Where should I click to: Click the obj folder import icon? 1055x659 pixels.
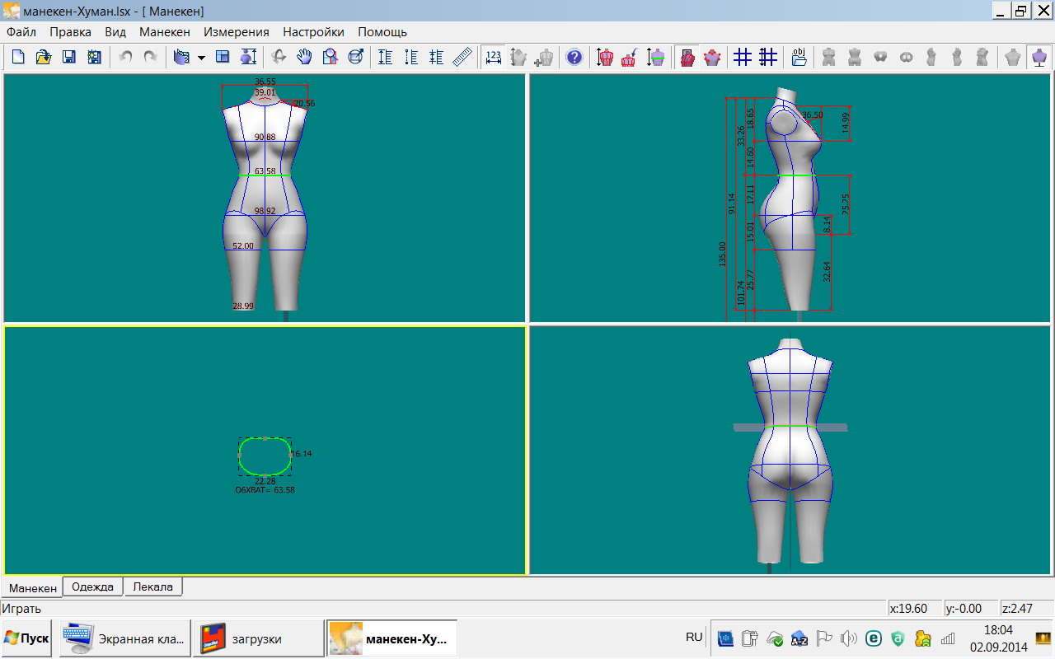click(799, 57)
